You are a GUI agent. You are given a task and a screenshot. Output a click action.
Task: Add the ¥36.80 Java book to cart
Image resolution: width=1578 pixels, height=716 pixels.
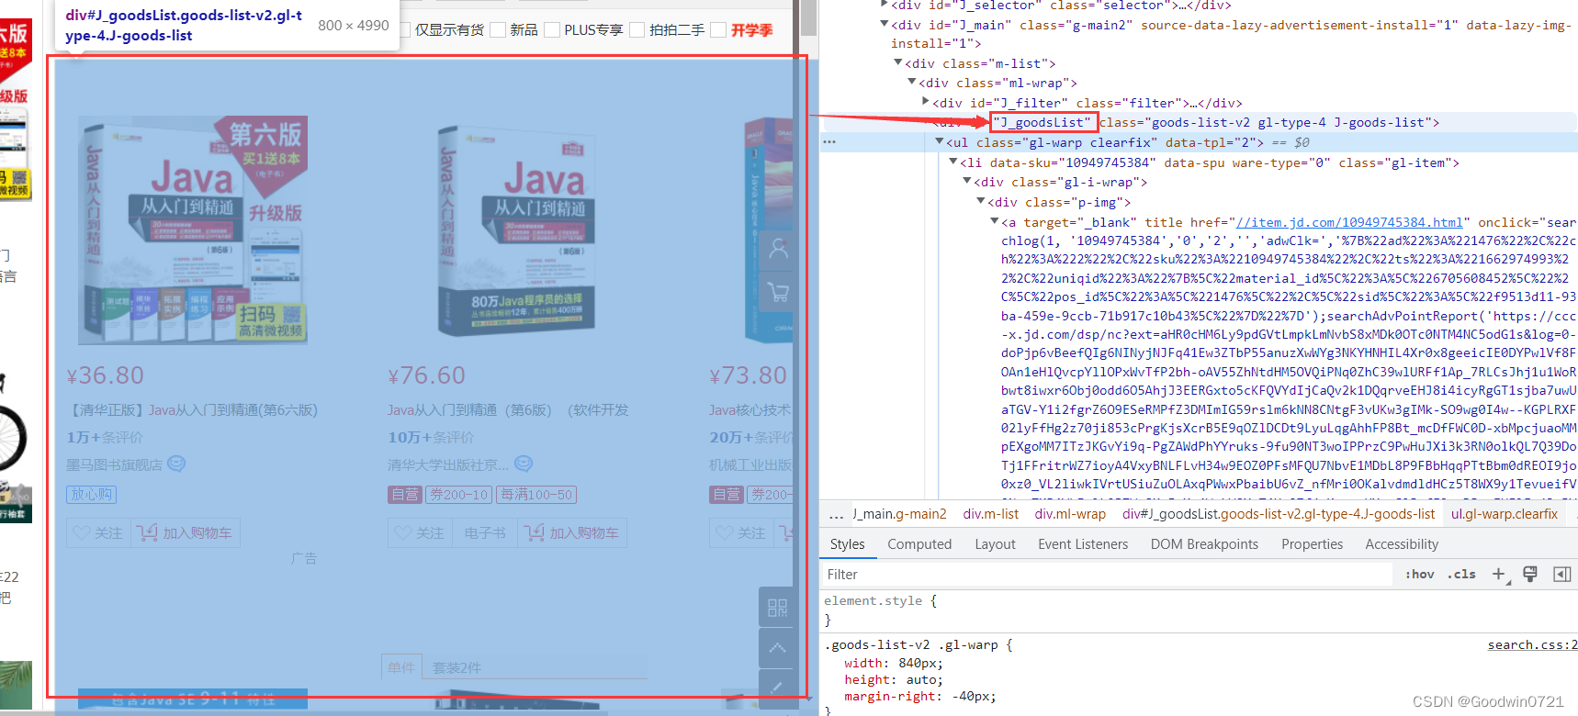186,532
